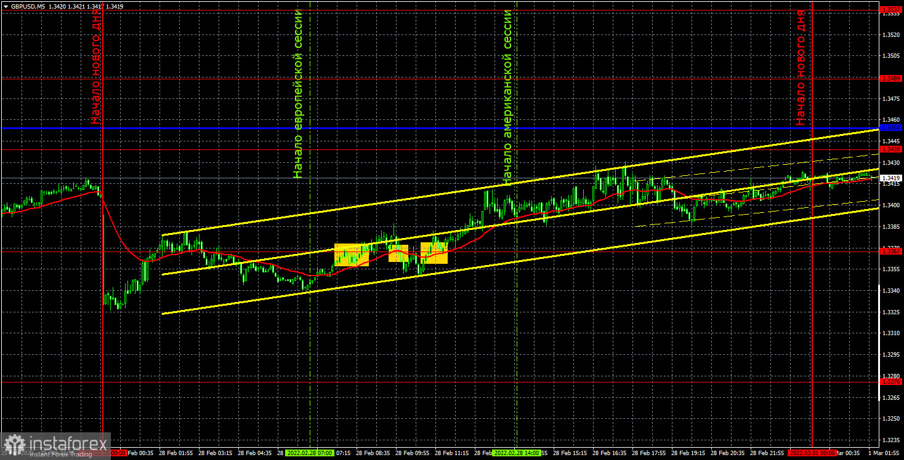Select the first yellow highlighted signal box
Viewport: 904px width, 460px height.
tap(351, 255)
